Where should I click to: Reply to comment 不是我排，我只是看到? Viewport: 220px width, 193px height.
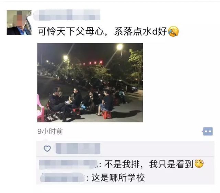click(x=149, y=164)
